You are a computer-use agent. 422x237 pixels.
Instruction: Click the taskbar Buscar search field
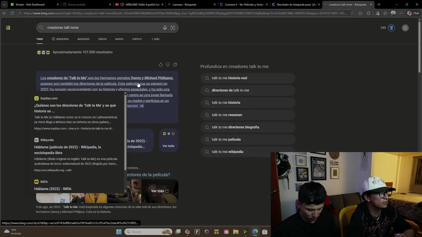pos(148,232)
